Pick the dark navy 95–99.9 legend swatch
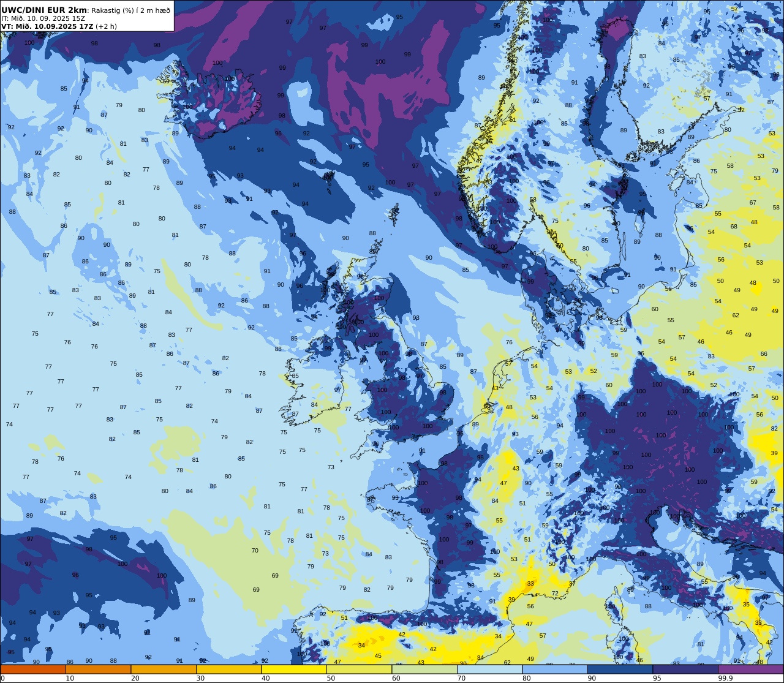The height and width of the screenshot is (683, 784). 685,669
